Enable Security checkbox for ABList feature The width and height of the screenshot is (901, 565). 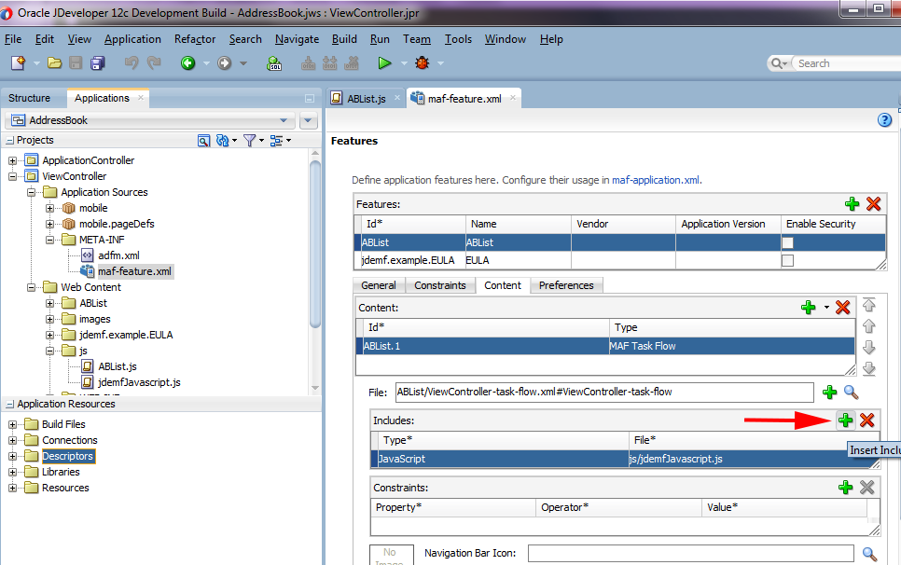787,242
